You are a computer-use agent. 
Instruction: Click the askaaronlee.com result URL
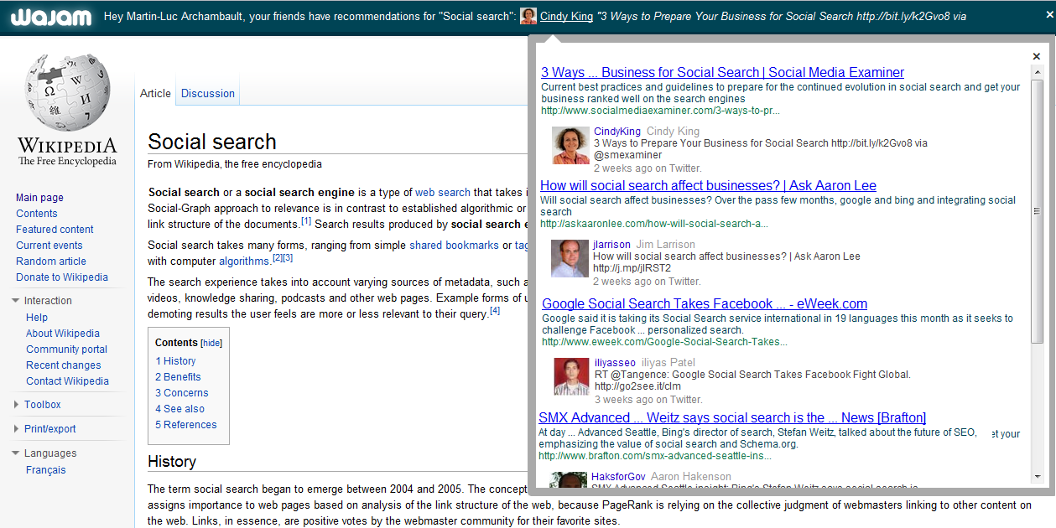pos(654,224)
